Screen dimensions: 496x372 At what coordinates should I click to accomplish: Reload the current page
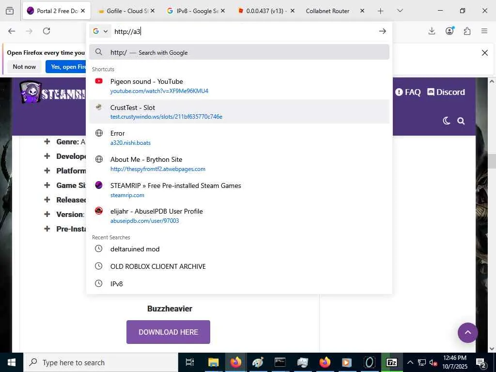(x=46, y=31)
